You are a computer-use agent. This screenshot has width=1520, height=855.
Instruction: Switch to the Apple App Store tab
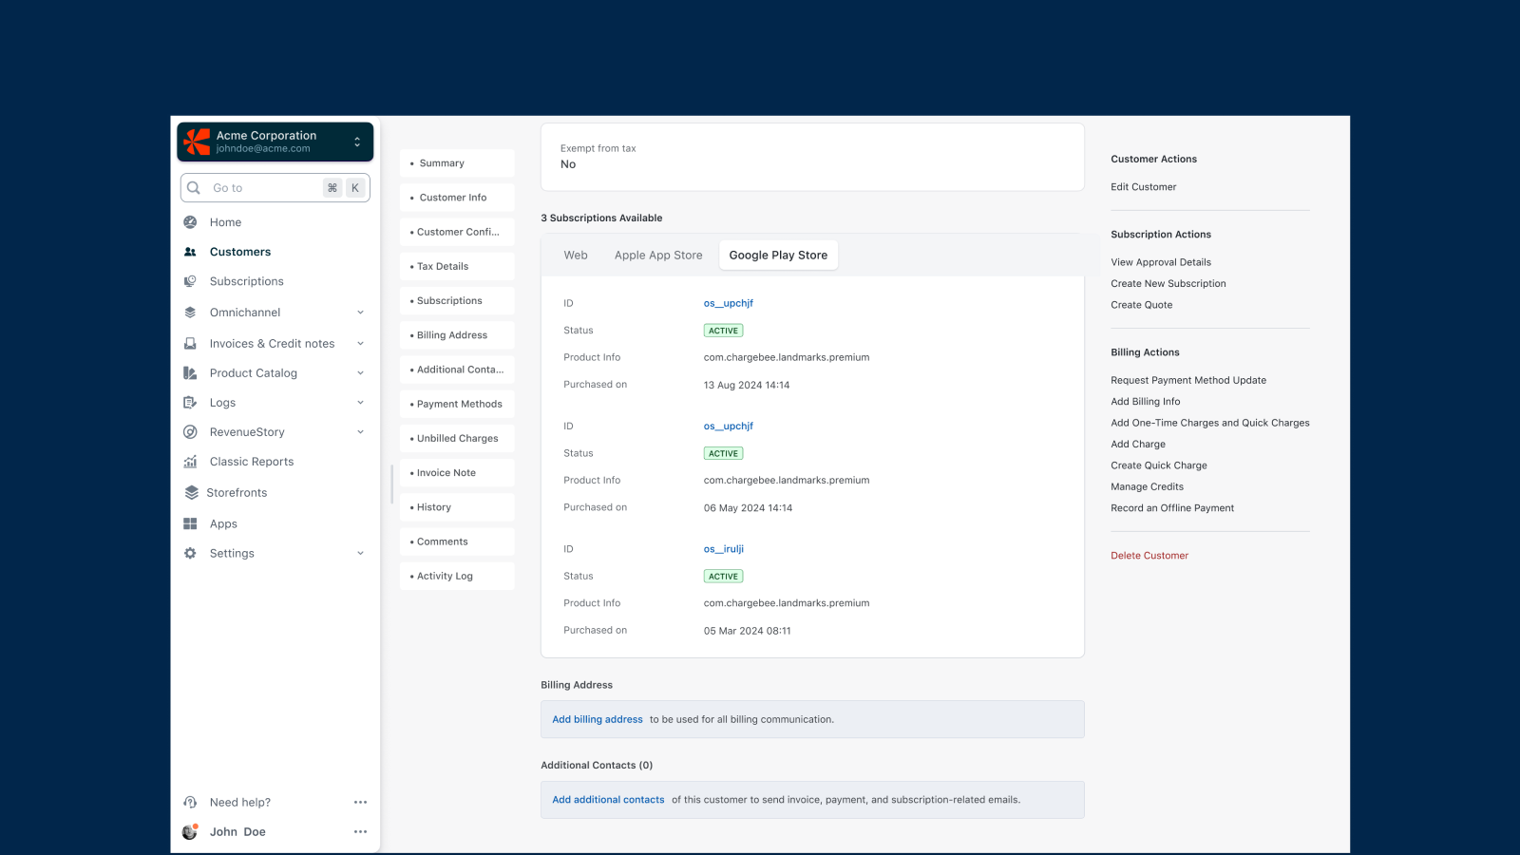[658, 256]
